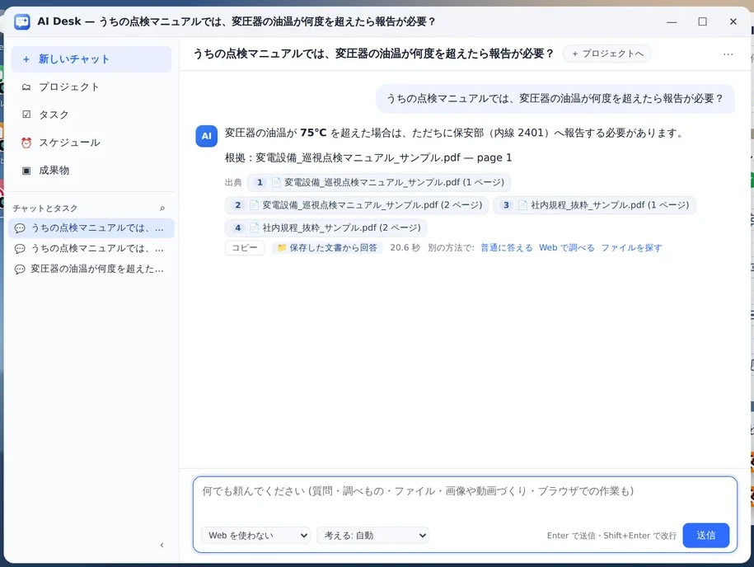The width and height of the screenshot is (754, 567).
Task: Click the チャットとタスク section header
Action: click(x=45, y=209)
